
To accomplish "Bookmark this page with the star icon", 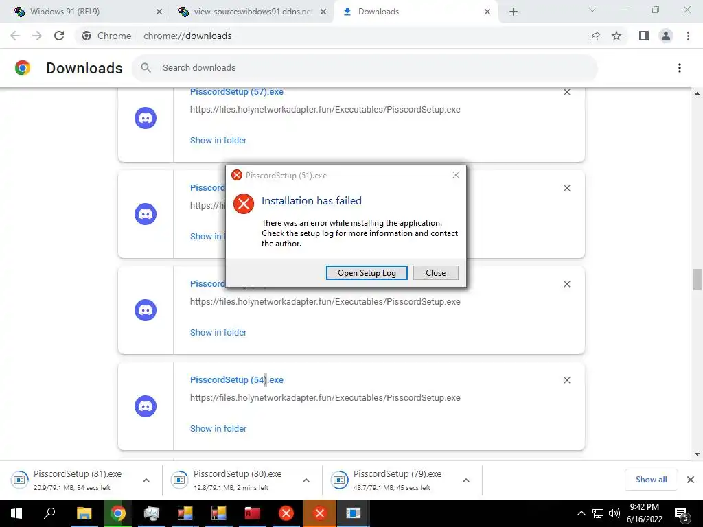I will click(616, 36).
